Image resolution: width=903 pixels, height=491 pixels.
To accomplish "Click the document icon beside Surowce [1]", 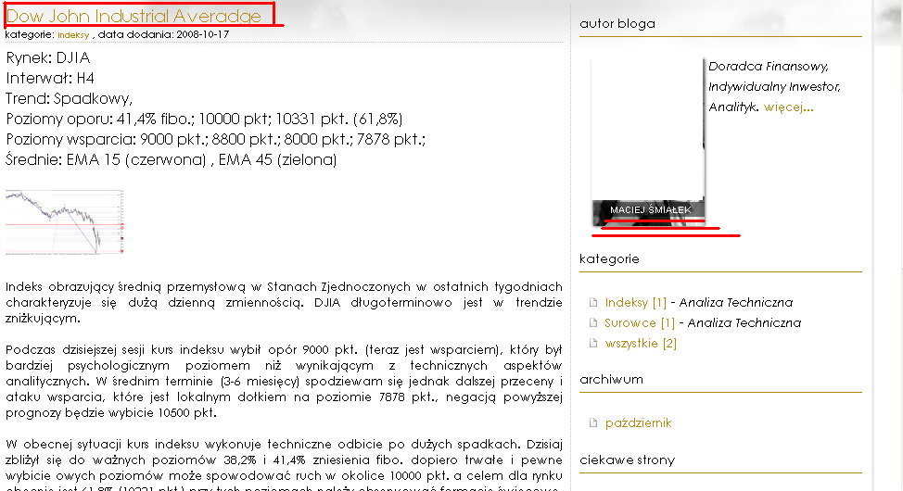I will click(593, 323).
